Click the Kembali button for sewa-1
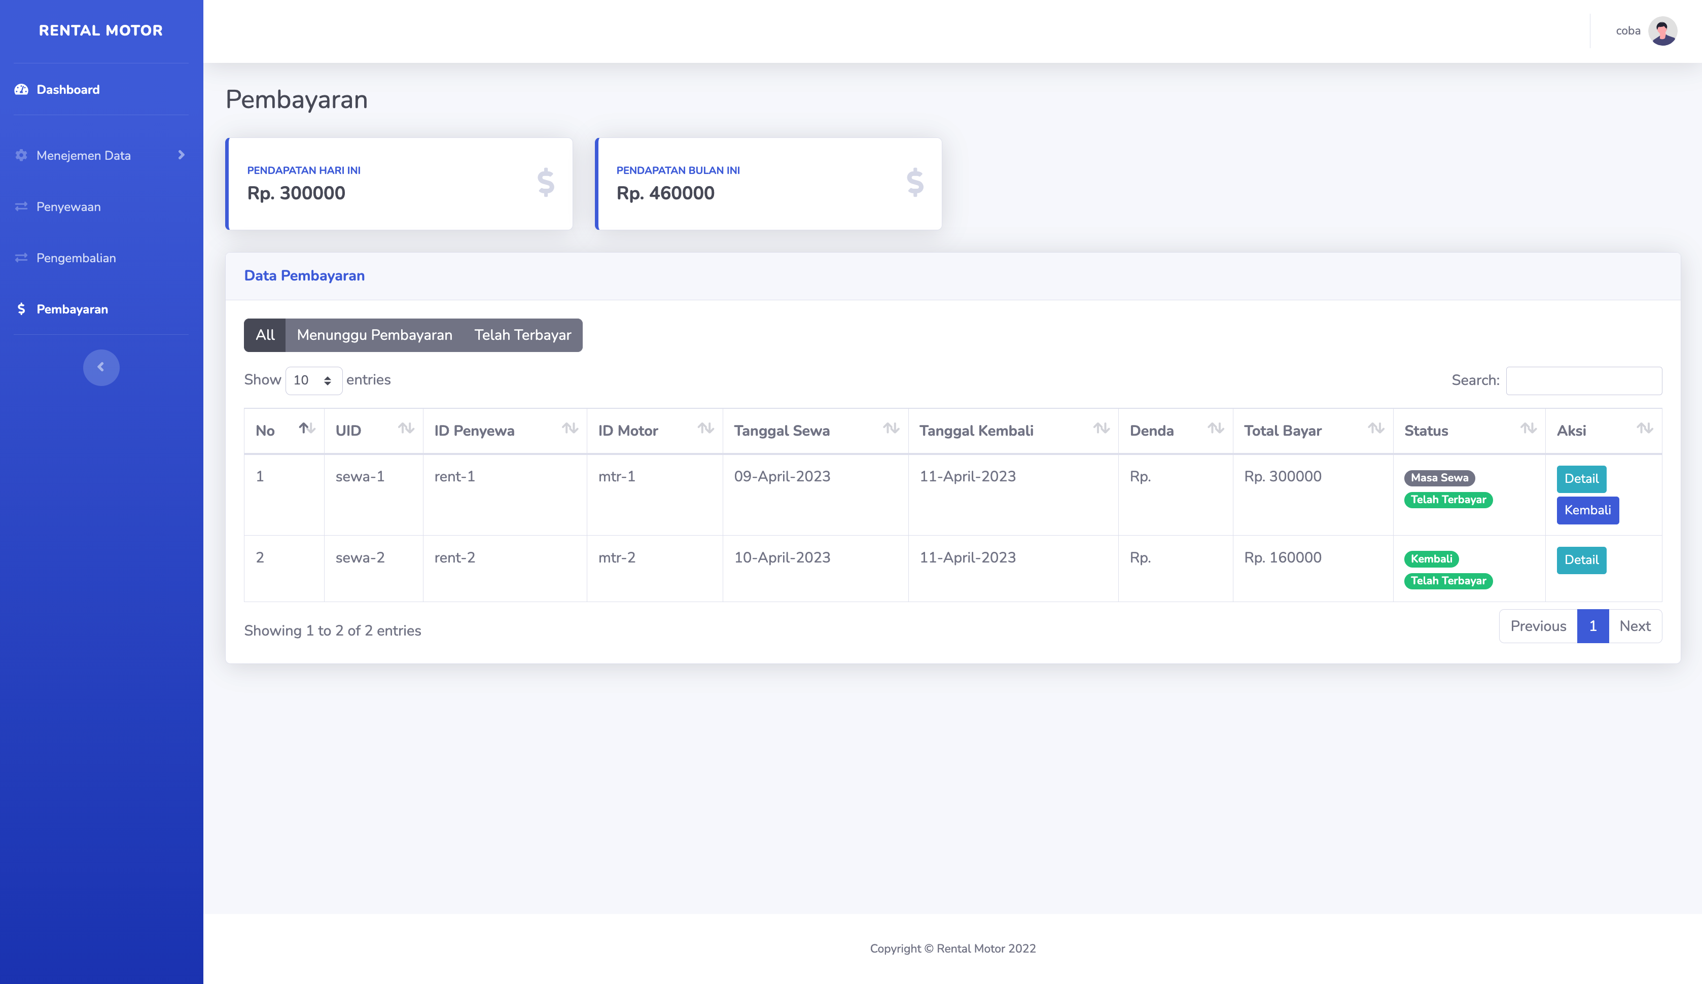This screenshot has width=1702, height=984. coord(1587,510)
